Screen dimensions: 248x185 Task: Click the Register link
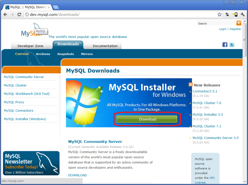point(235,29)
